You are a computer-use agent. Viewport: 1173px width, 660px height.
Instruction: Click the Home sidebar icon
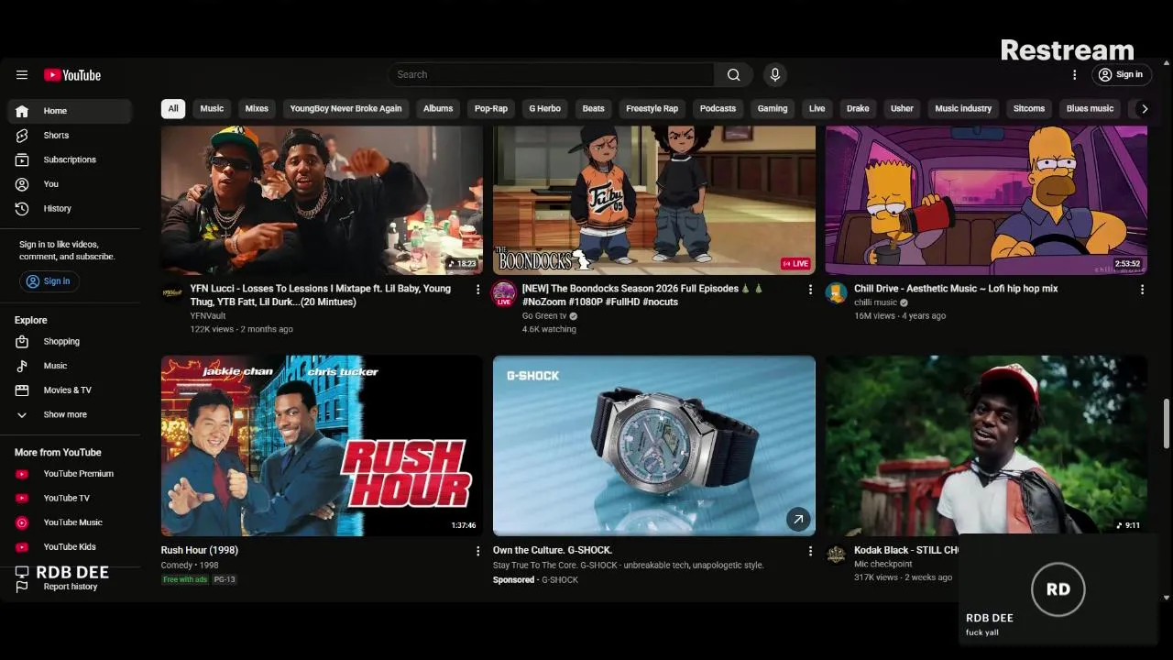pos(22,111)
